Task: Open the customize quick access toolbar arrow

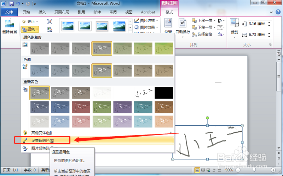Action: point(35,4)
